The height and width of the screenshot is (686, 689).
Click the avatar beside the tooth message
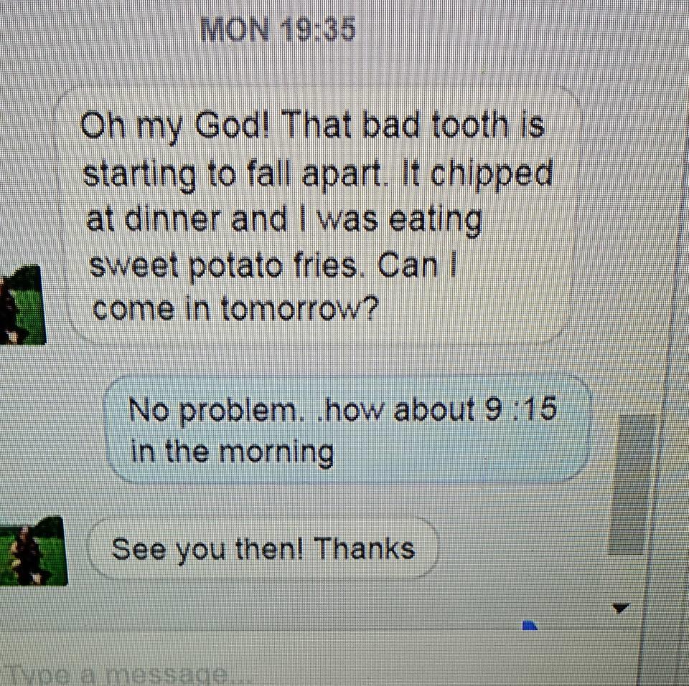22,305
